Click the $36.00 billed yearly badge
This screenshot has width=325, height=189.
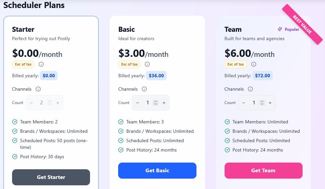(156, 76)
